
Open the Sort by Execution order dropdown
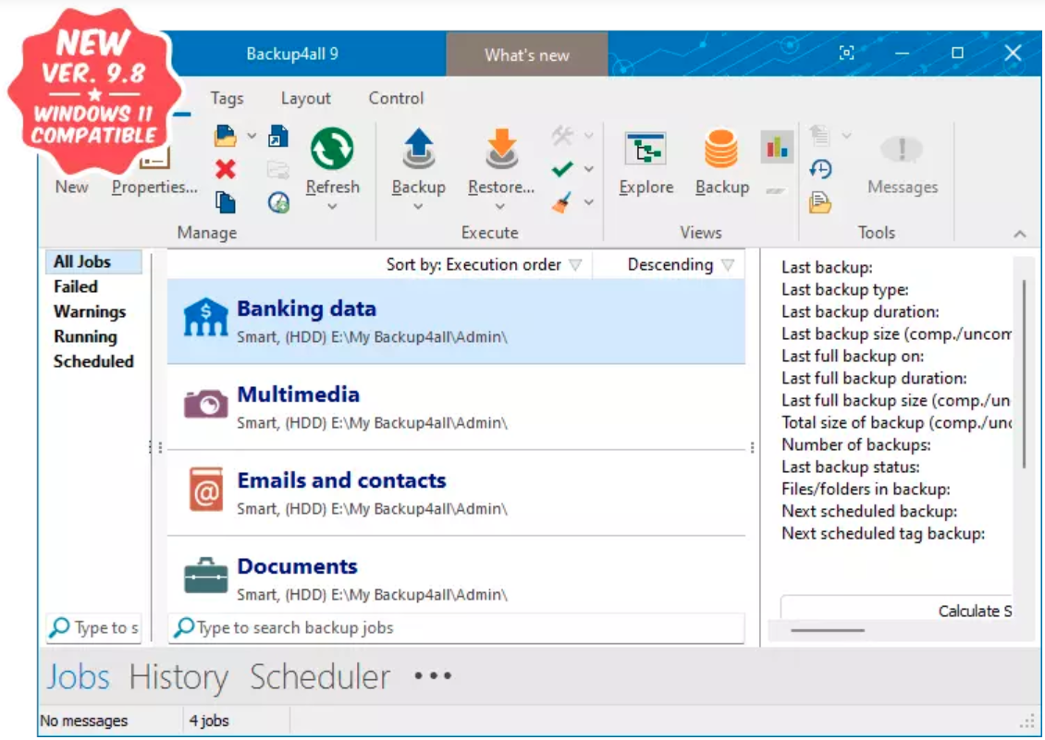[485, 265]
